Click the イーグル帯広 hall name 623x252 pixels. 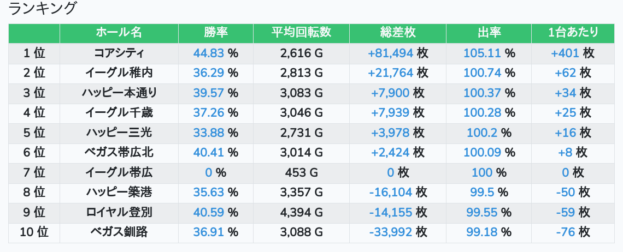point(119,172)
